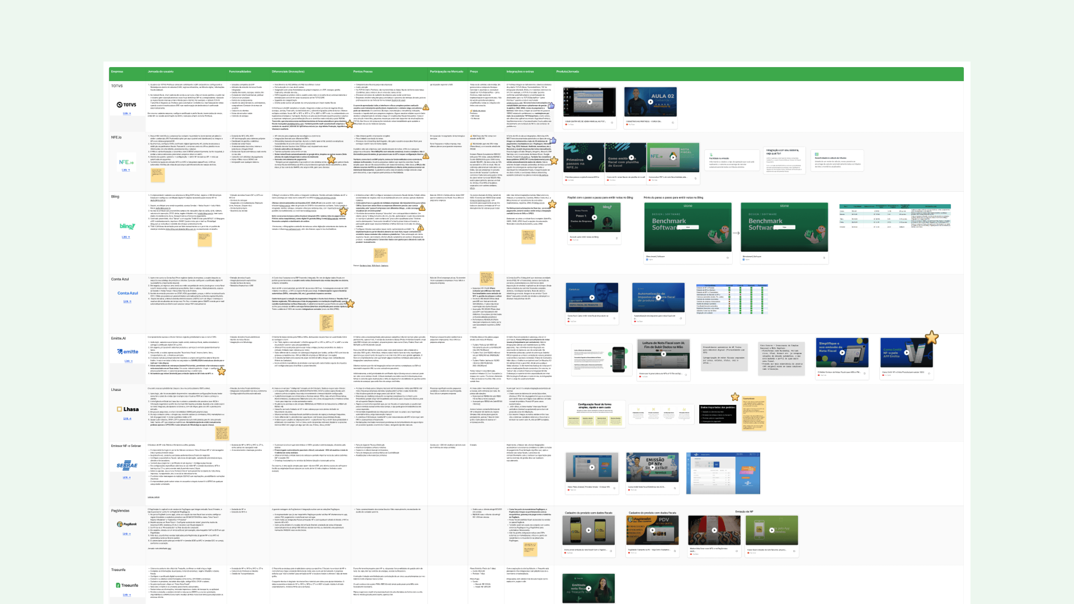Play the Bling 'Passo 1' playlist video

click(x=595, y=217)
